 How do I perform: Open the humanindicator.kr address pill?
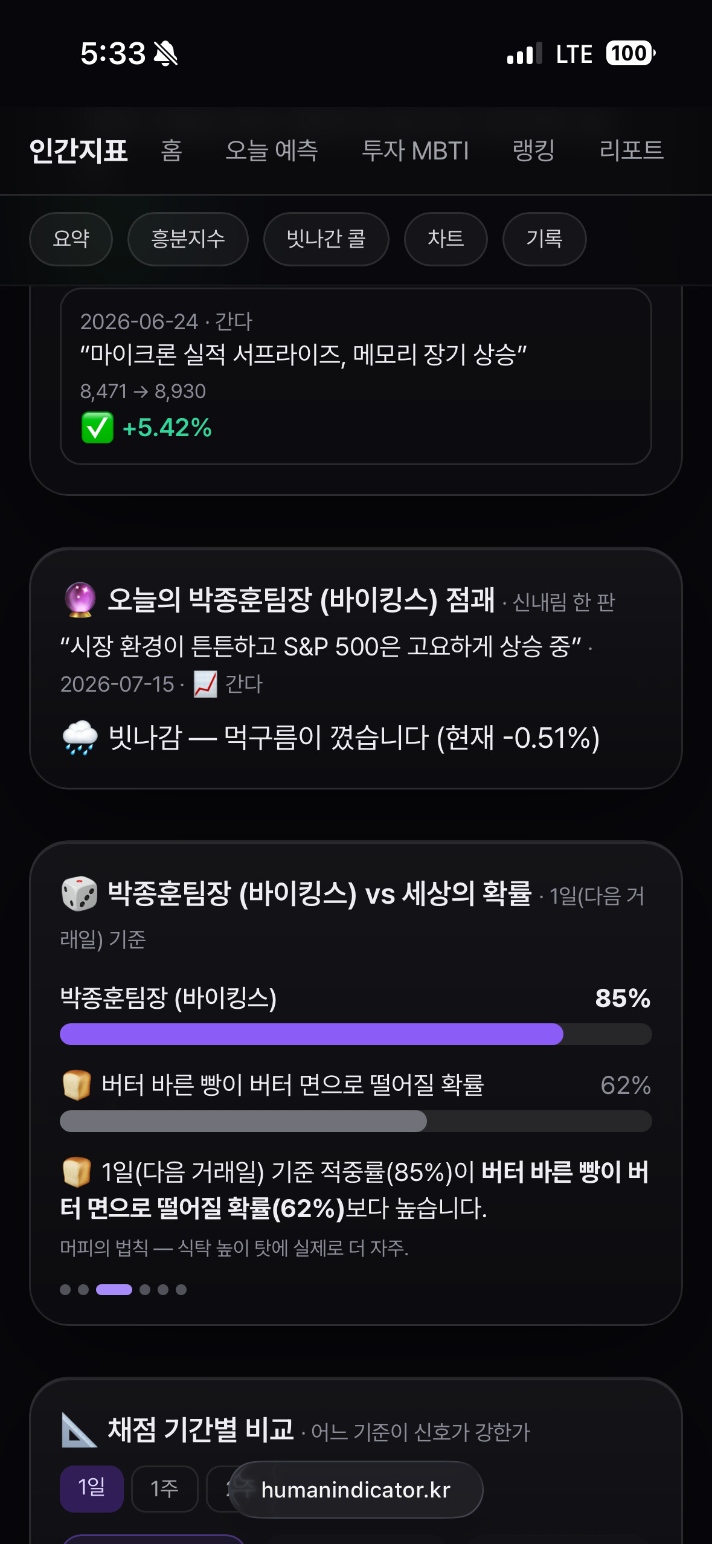356,1490
